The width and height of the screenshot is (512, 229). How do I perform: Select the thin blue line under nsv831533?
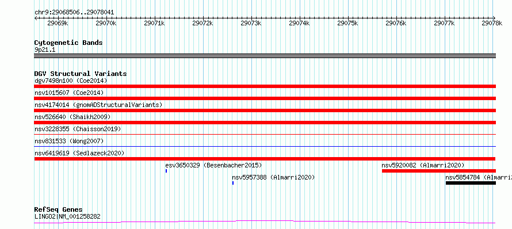265,146
